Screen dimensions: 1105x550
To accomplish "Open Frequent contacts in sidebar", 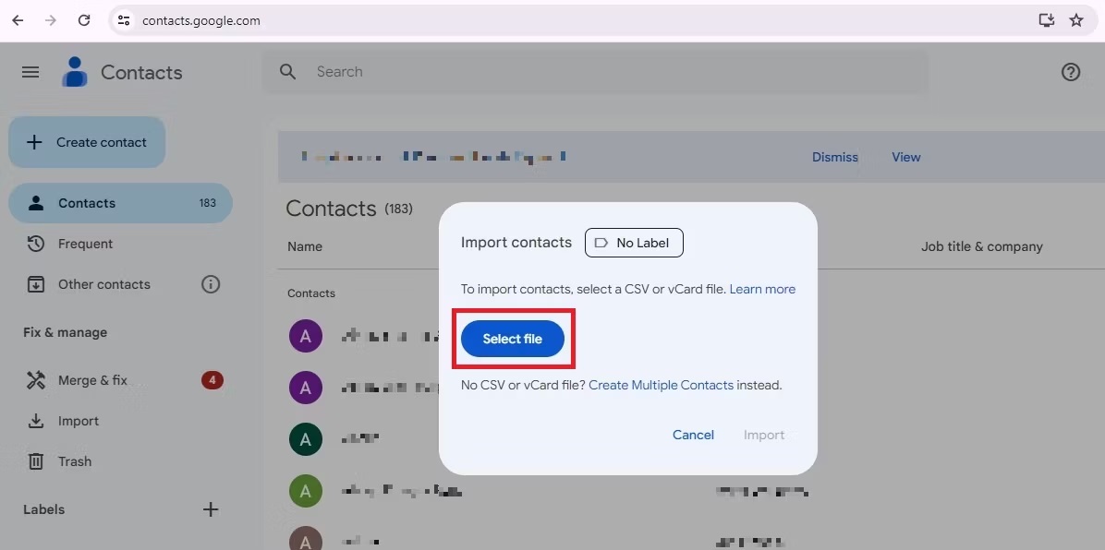I will [85, 244].
